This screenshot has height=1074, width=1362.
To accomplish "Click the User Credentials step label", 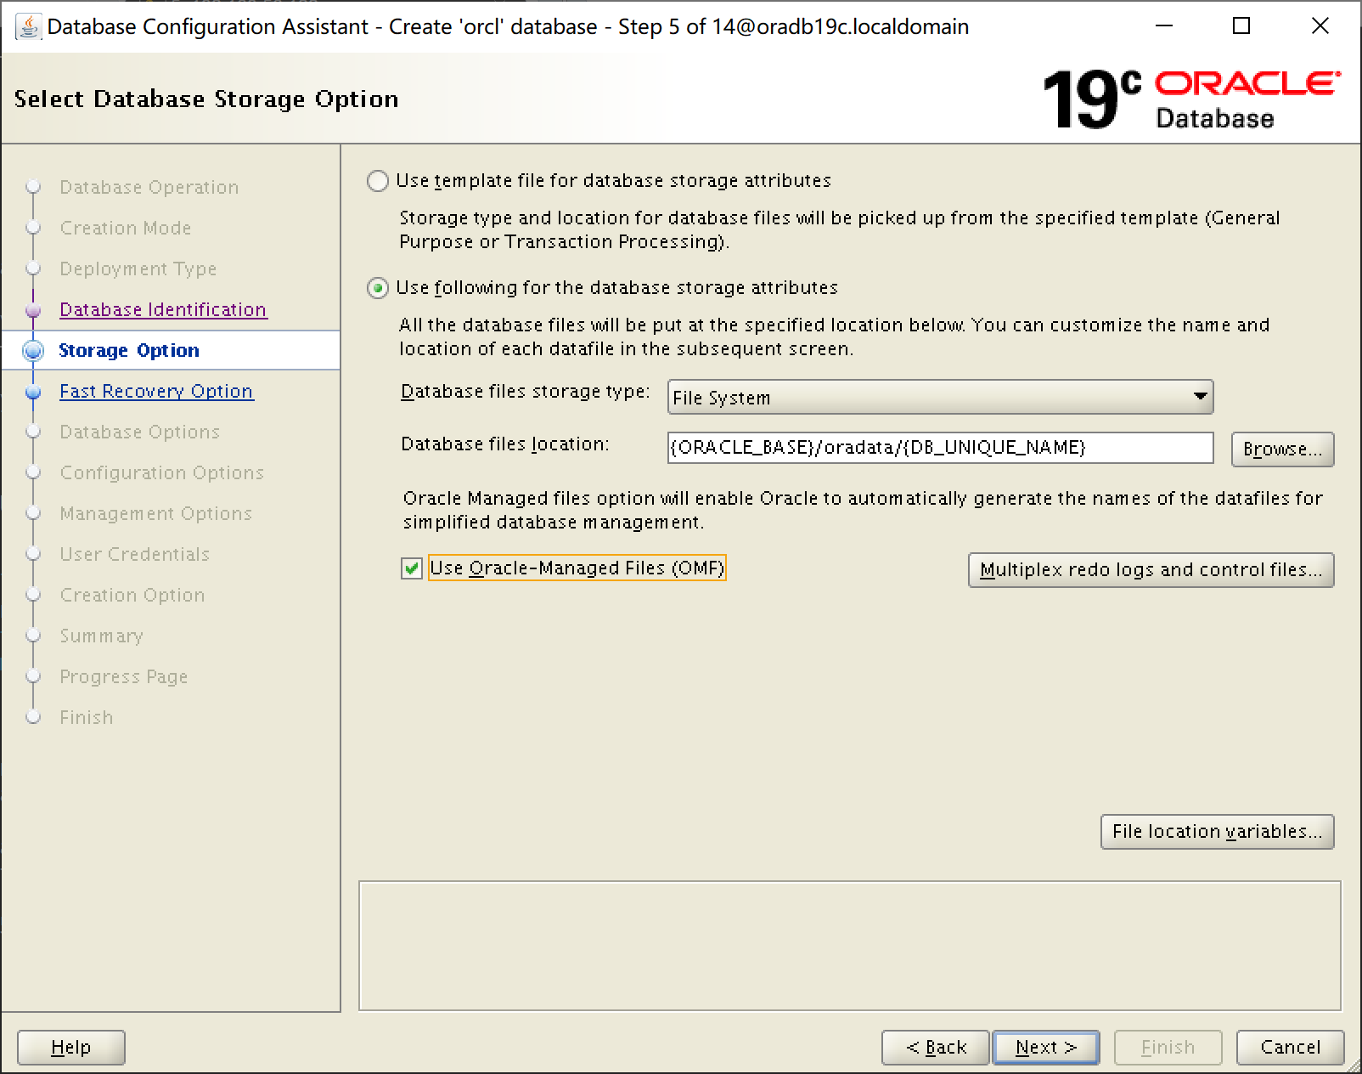I will (135, 554).
